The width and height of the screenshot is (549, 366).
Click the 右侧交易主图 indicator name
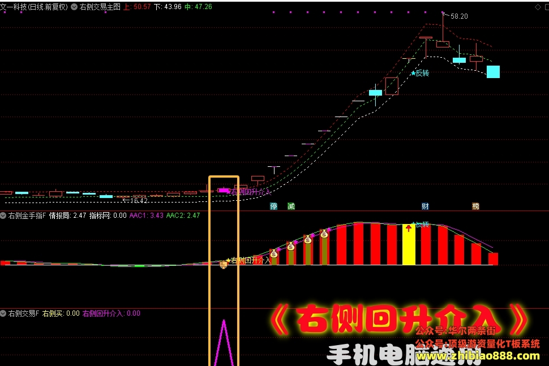click(x=100, y=7)
